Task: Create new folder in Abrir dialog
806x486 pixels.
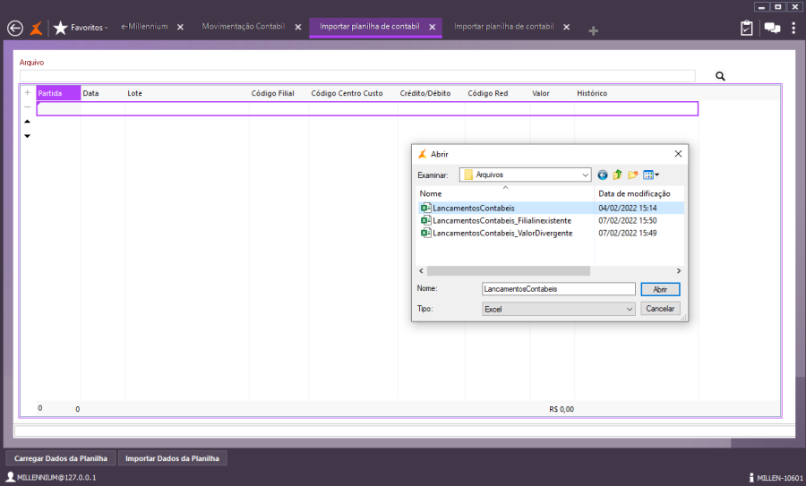Action: (632, 175)
